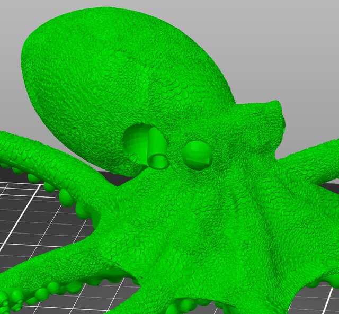Click the raised eye ridge on right side
The width and height of the screenshot is (339, 314).
point(269,113)
